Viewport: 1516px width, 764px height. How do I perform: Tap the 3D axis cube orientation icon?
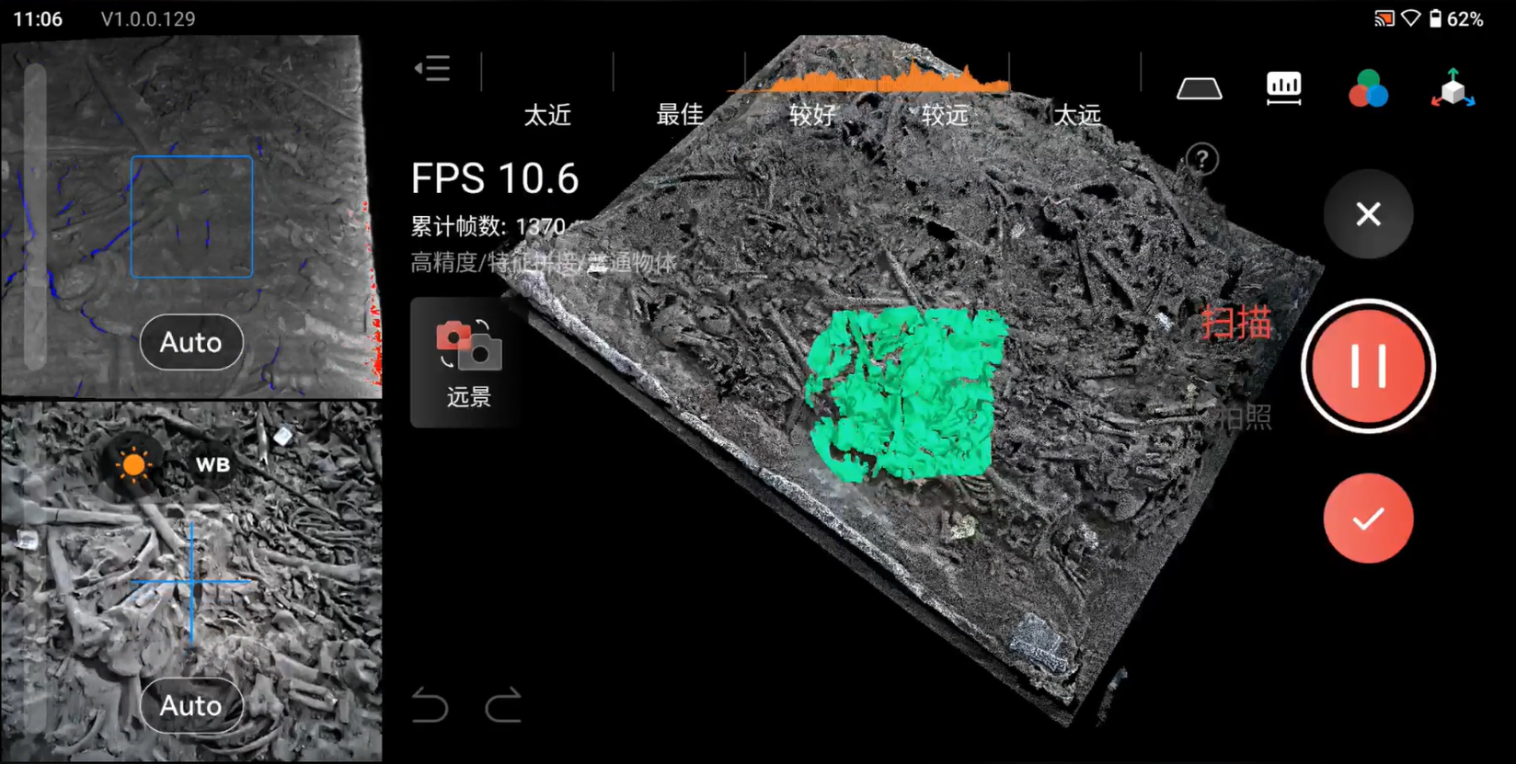coord(1453,89)
